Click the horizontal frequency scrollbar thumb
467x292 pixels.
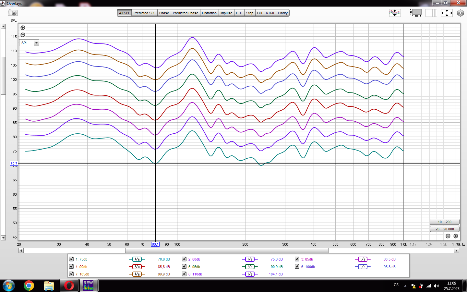point(227,250)
